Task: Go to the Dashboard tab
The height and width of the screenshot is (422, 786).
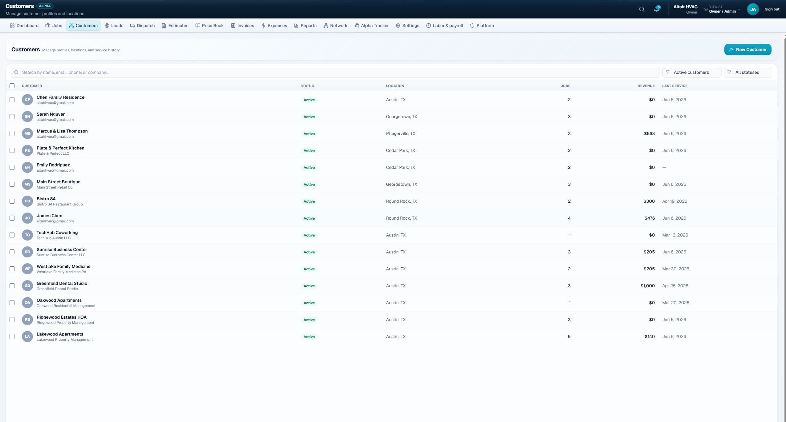Action: click(x=24, y=26)
